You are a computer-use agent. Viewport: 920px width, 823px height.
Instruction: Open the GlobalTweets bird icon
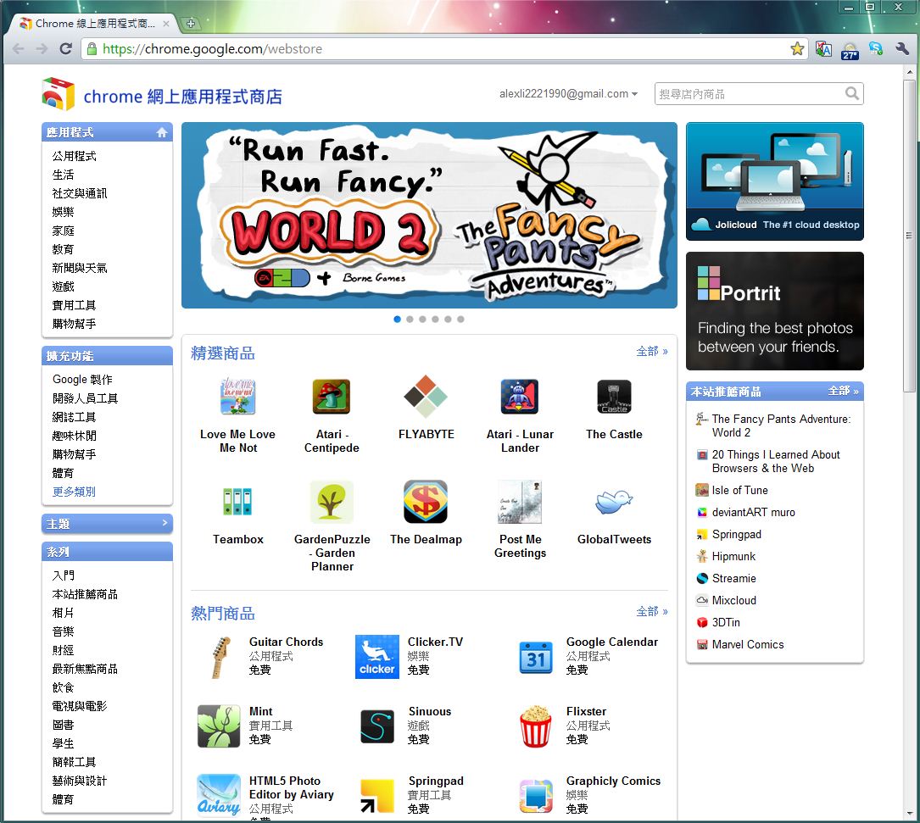pyautogui.click(x=614, y=502)
